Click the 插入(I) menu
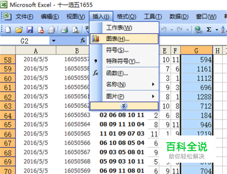 coord(101,16)
